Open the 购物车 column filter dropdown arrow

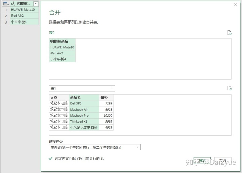click(x=36, y=4)
